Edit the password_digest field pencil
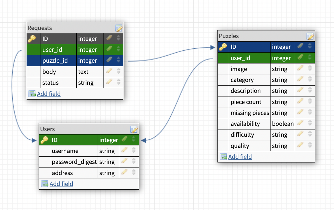Image resolution: width=334 pixels, height=210 pixels. [x=124, y=161]
